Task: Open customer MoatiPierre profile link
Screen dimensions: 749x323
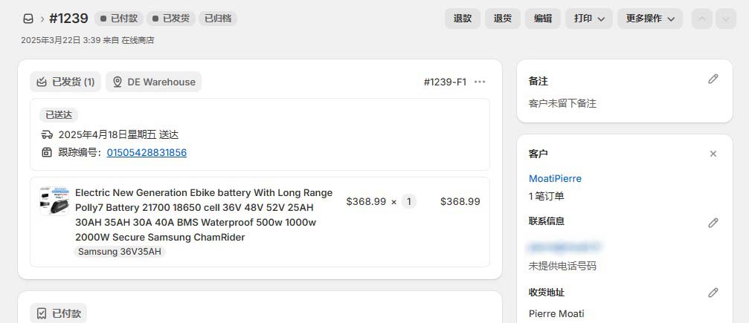Action: coord(555,178)
